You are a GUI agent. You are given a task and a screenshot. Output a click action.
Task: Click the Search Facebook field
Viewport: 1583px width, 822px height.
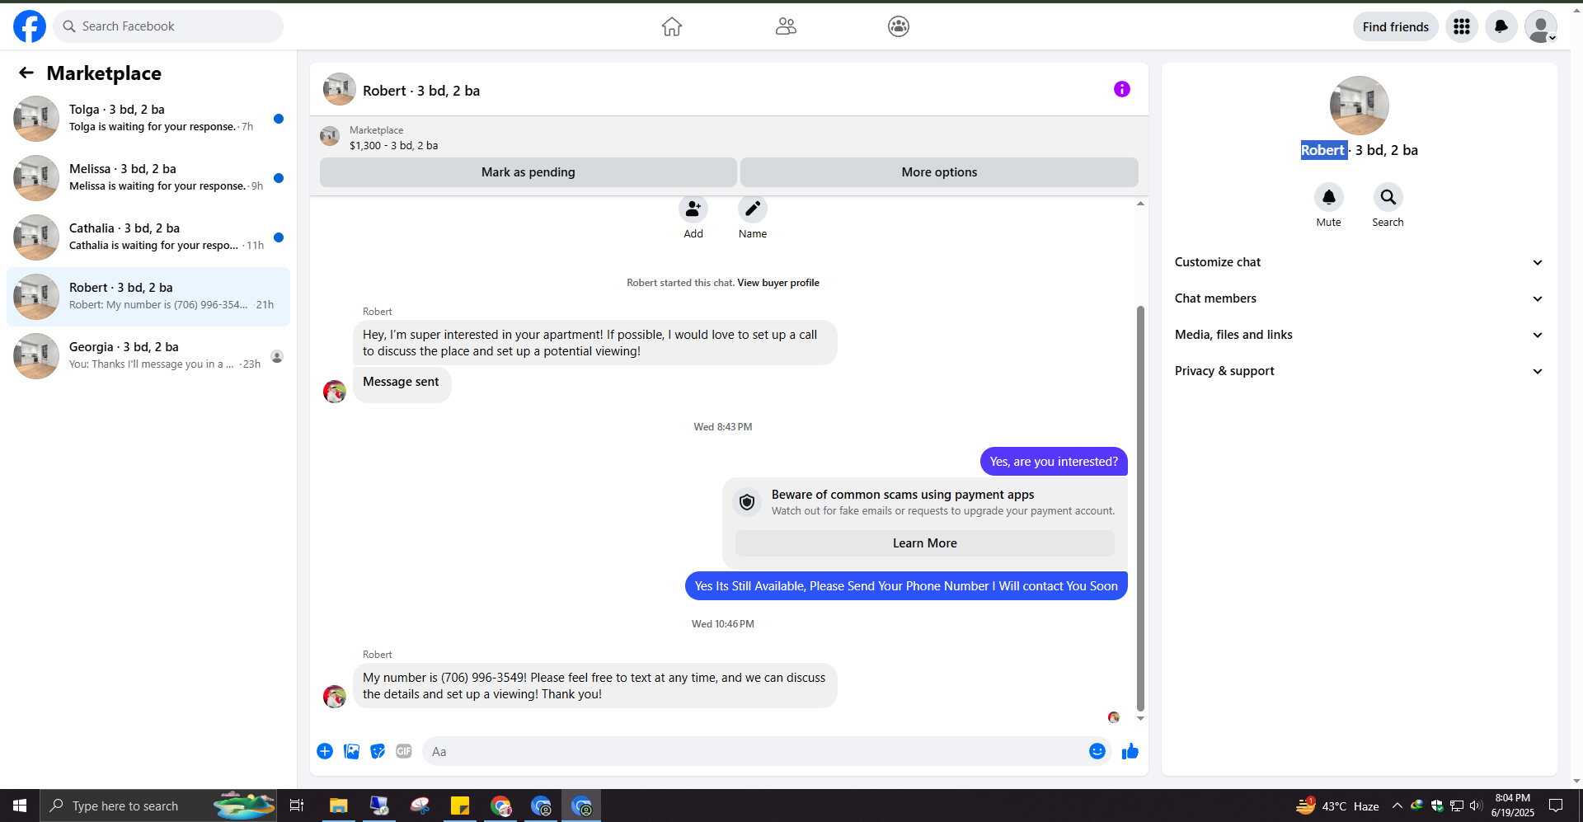[x=168, y=26]
